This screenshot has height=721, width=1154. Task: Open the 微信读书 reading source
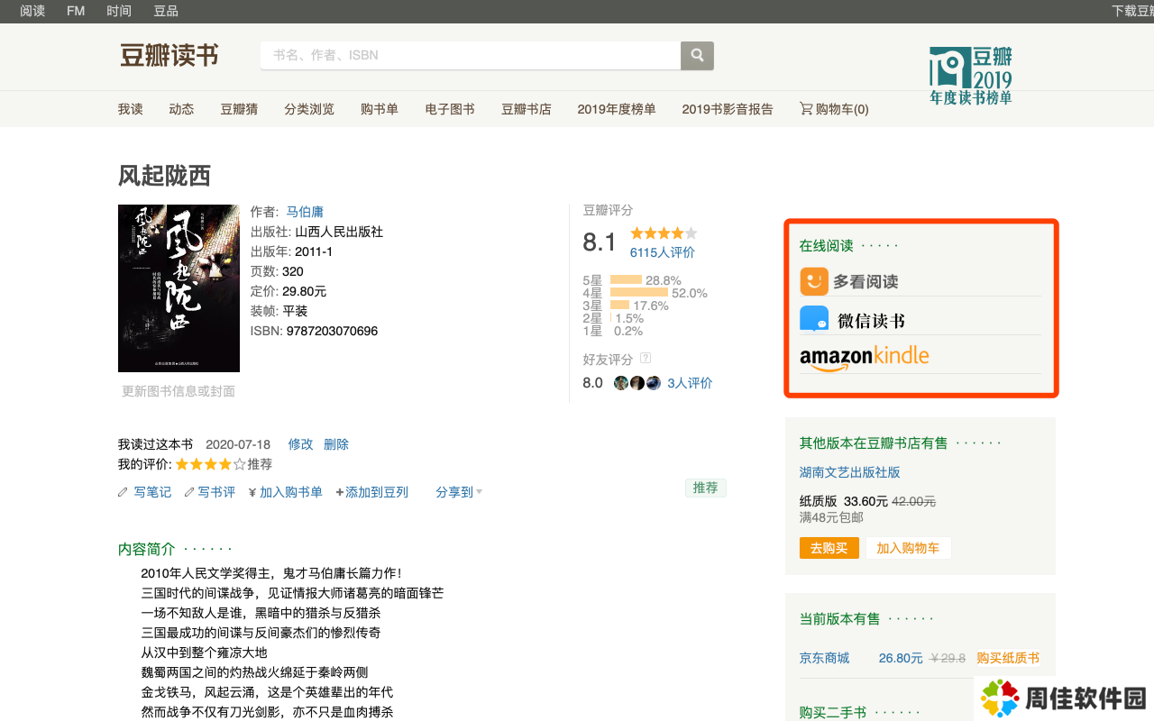pos(852,320)
